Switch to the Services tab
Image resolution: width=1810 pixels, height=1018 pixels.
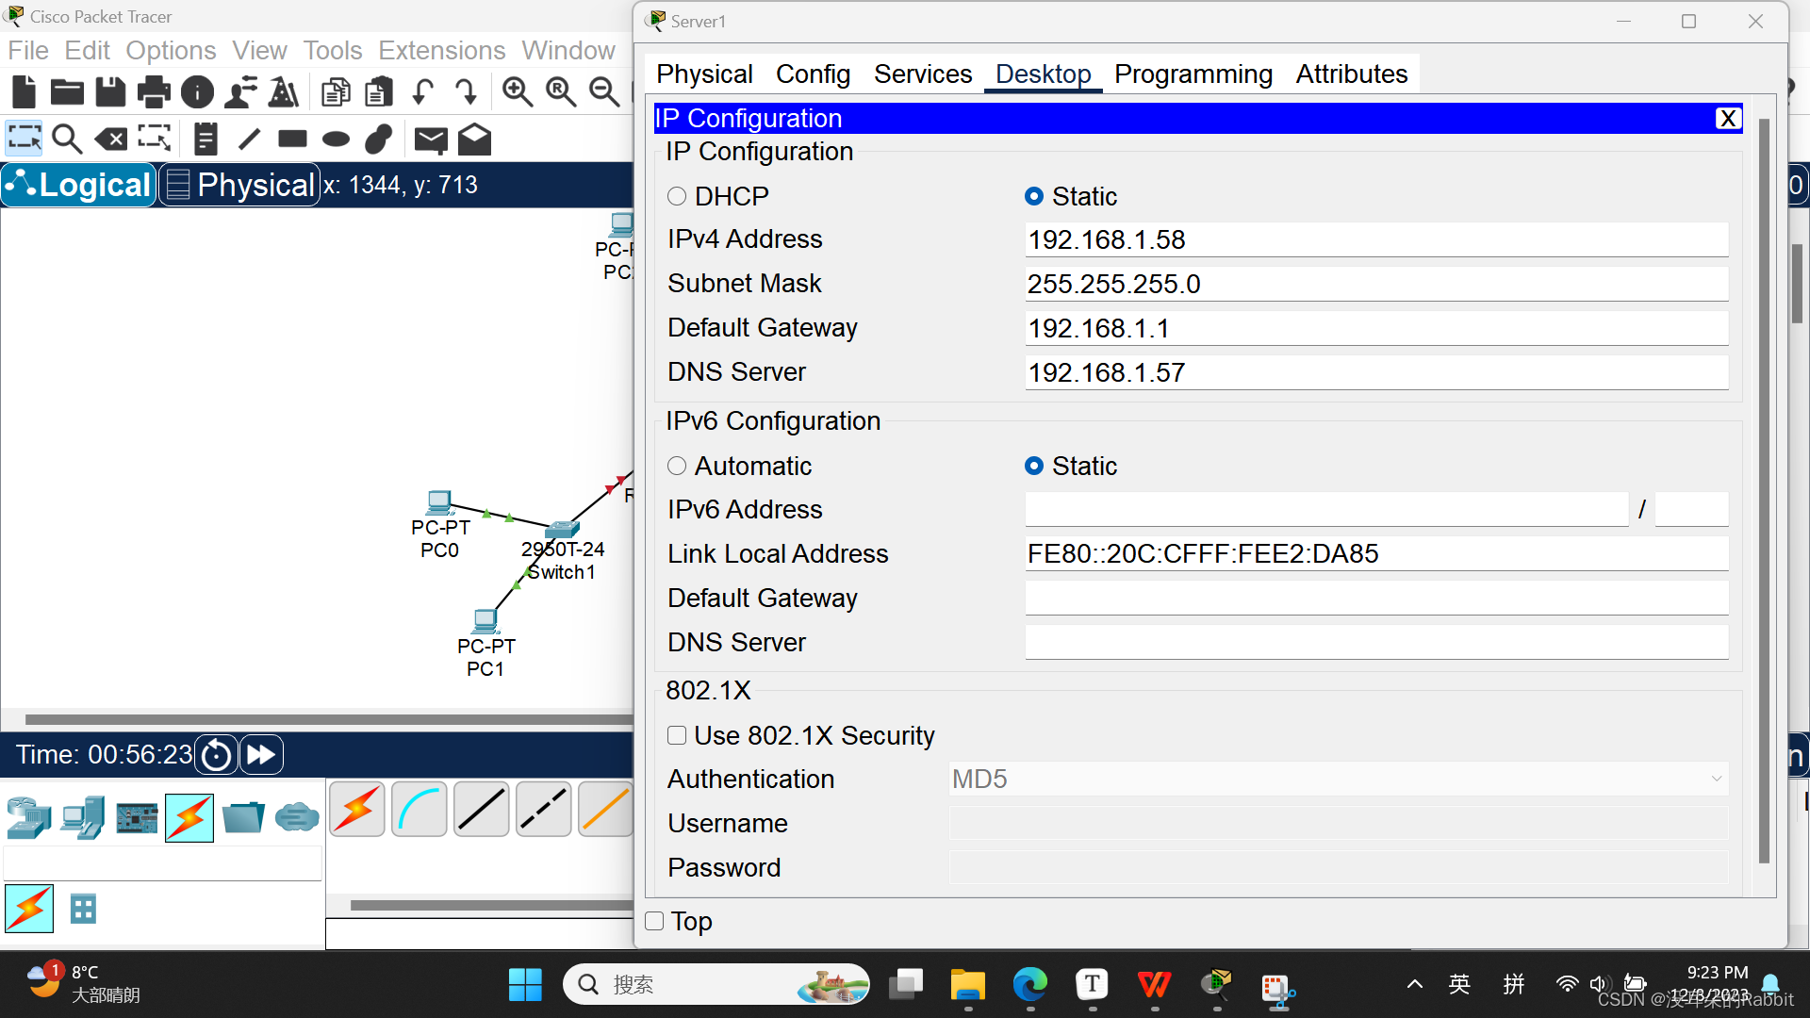point(923,74)
